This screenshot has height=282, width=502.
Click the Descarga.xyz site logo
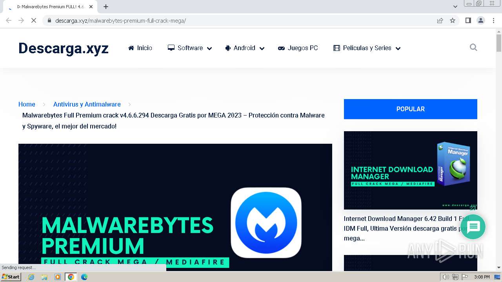coord(64,48)
